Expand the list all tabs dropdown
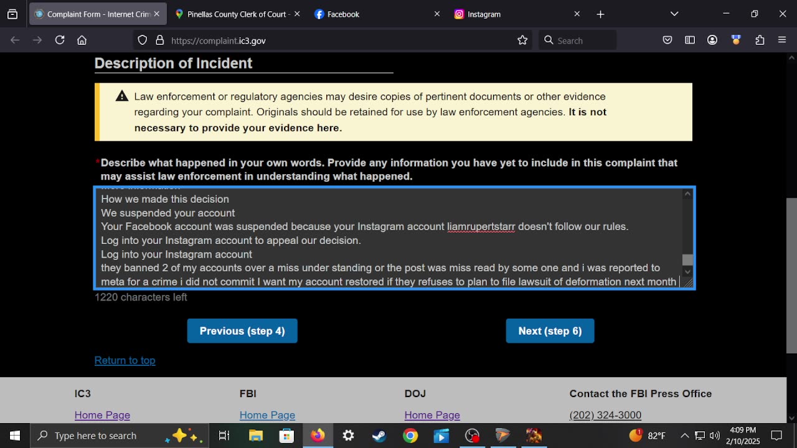The image size is (797, 448). pyautogui.click(x=674, y=14)
